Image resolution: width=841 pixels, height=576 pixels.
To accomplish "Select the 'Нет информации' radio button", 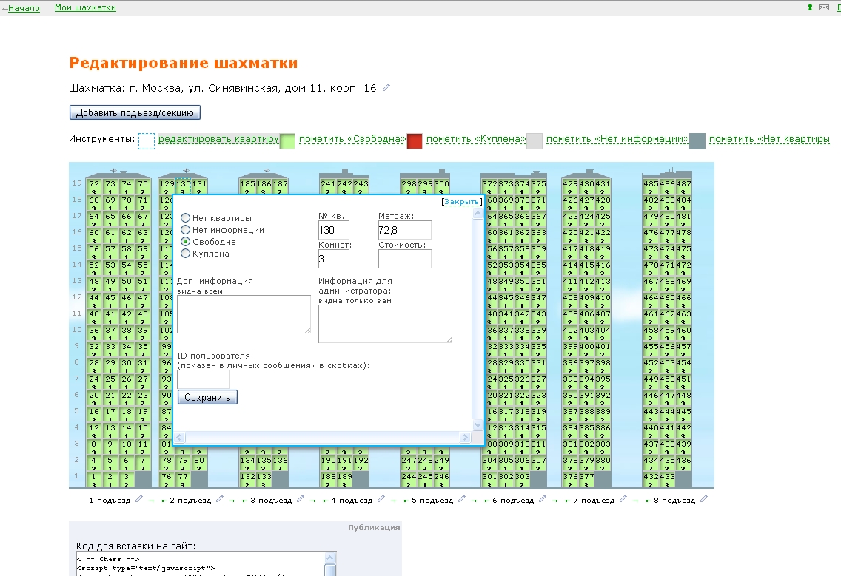I will point(185,230).
